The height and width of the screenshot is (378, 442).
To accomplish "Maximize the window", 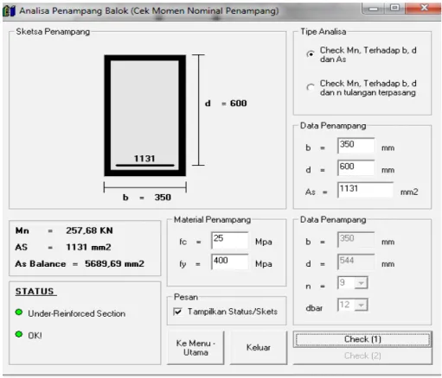I will point(394,9).
